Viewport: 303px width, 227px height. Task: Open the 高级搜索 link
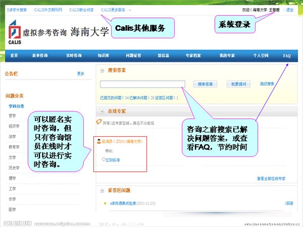pyautogui.click(x=267, y=84)
